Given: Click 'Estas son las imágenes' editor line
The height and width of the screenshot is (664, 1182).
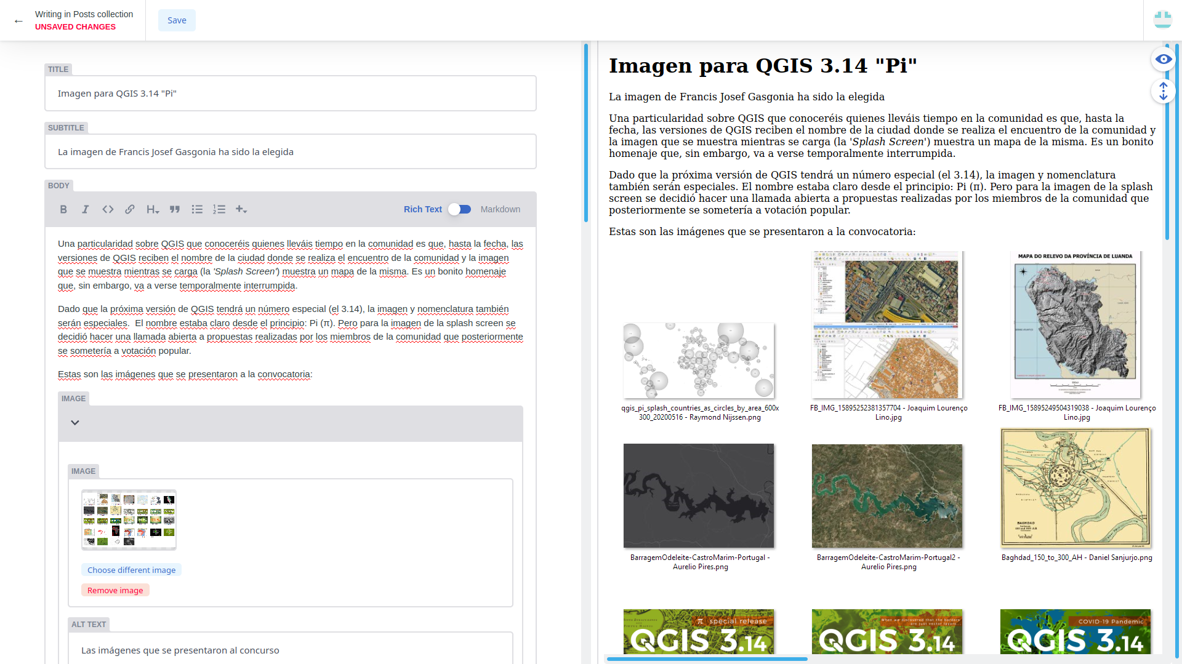Looking at the screenshot, I should click(185, 374).
